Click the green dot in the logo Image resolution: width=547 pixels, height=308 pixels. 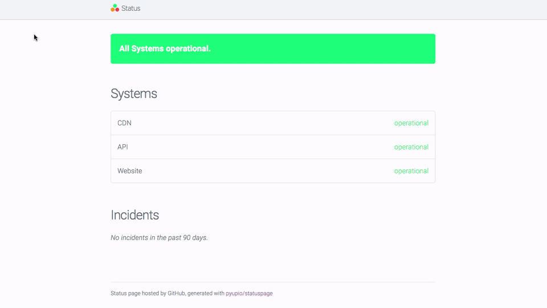pos(115,6)
